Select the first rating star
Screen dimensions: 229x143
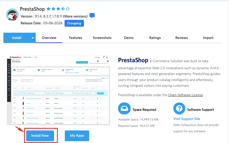click(x=49, y=9)
